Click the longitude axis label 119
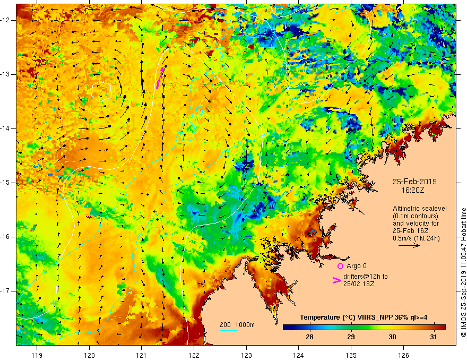Image resolution: width=467 pixels, height=361 pixels. pyautogui.click(x=37, y=355)
